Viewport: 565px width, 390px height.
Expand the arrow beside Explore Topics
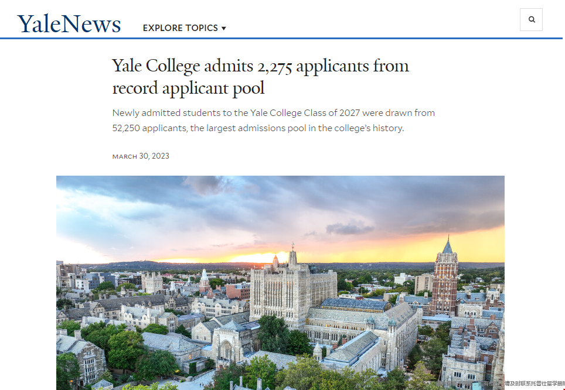pyautogui.click(x=224, y=28)
